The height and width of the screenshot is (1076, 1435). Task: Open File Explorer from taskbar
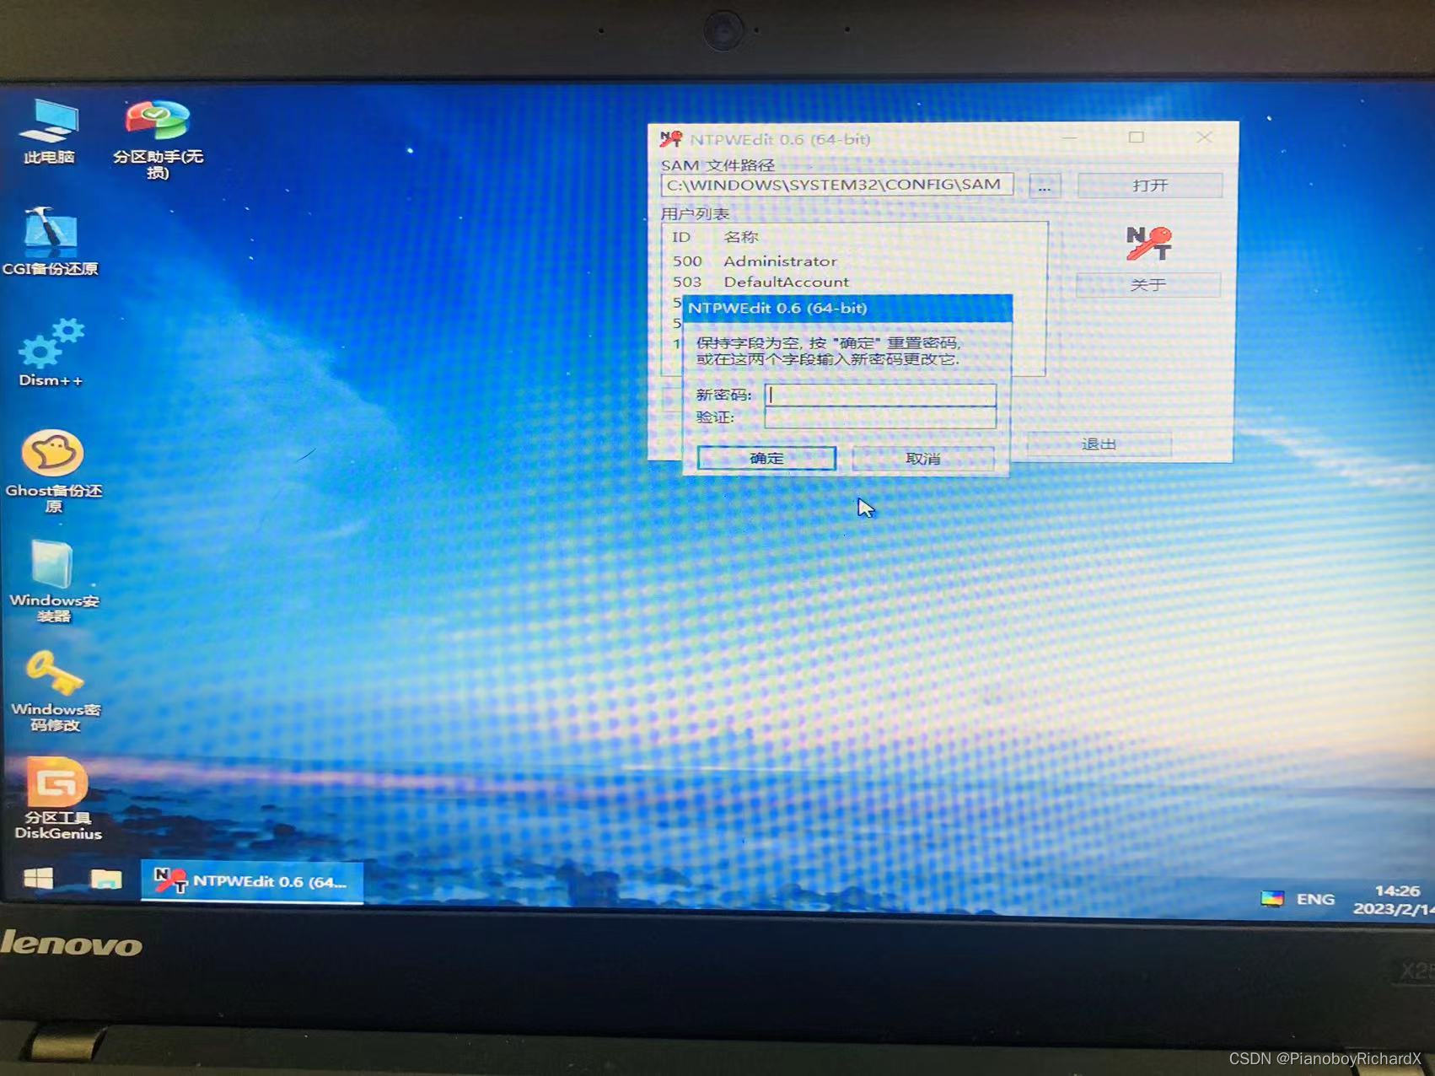click(x=106, y=880)
